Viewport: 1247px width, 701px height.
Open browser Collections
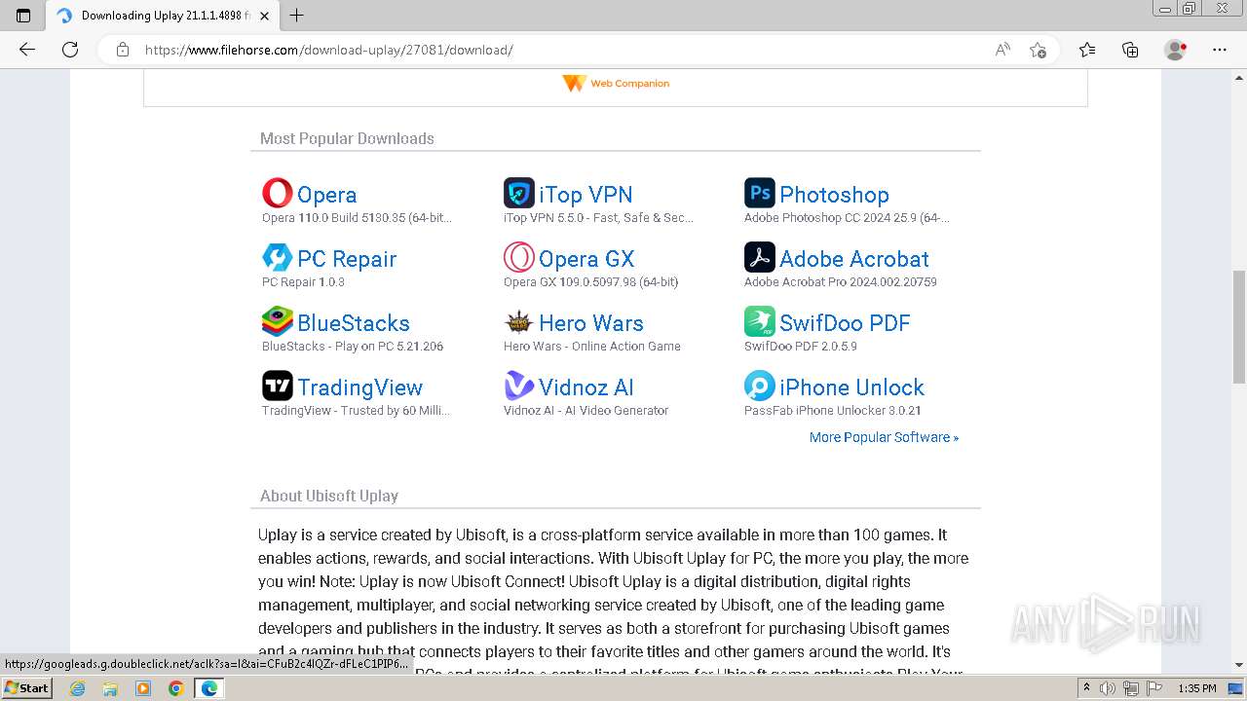pos(1130,50)
